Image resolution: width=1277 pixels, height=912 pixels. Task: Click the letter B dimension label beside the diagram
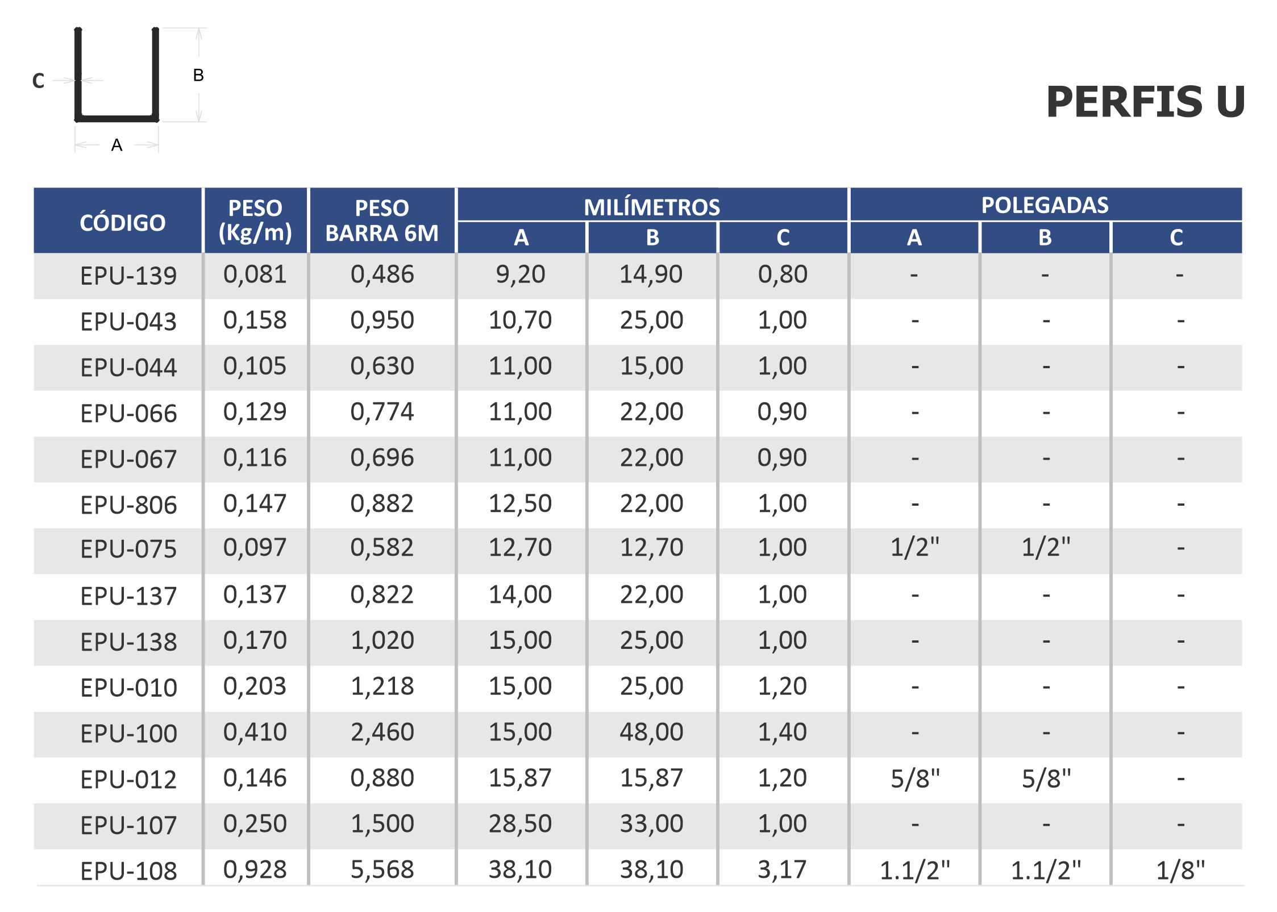click(198, 75)
